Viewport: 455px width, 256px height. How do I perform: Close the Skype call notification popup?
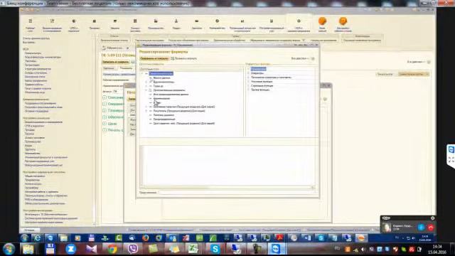433,218
